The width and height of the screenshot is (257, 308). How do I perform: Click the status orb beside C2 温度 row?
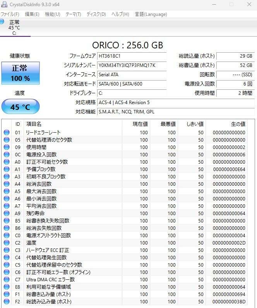(7, 243)
